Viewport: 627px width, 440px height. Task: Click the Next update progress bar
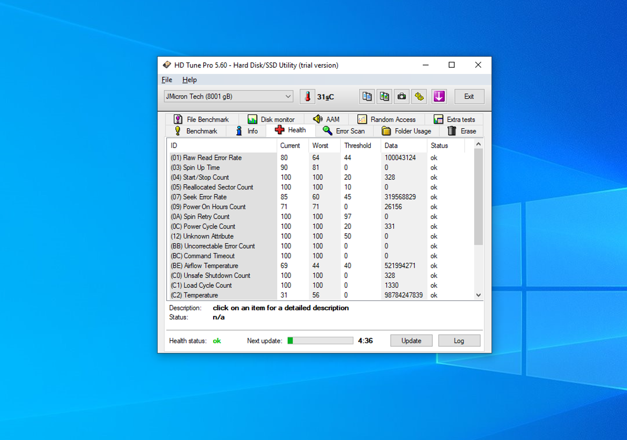click(320, 341)
